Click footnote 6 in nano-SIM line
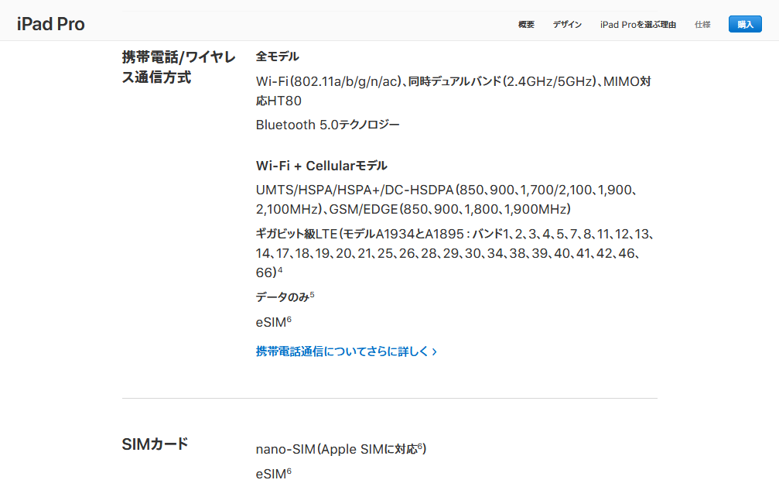 point(420,446)
